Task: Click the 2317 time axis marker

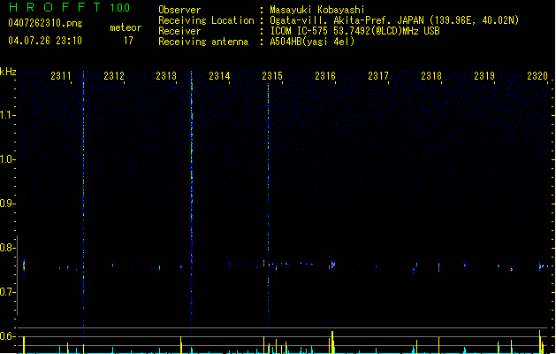Action: tap(378, 76)
